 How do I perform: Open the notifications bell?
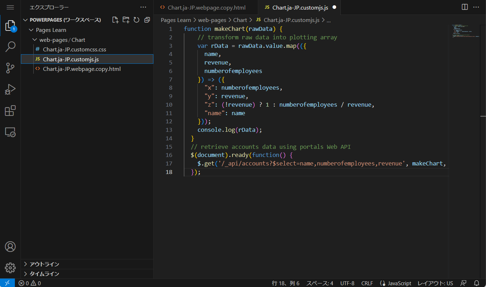[x=476, y=283]
